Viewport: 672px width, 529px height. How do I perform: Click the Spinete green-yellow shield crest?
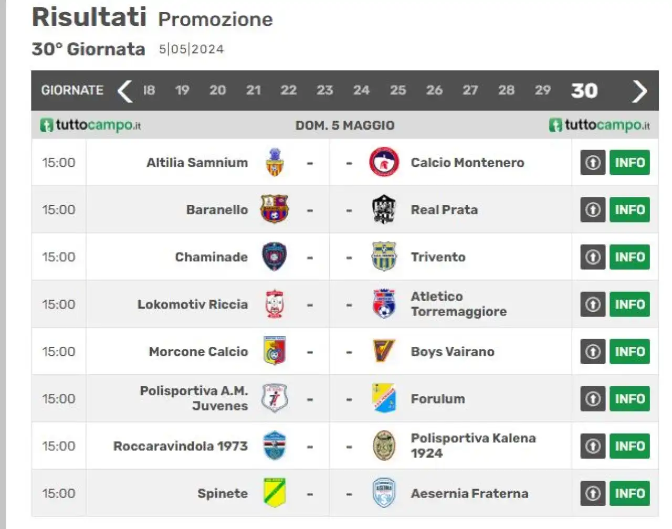tap(274, 493)
